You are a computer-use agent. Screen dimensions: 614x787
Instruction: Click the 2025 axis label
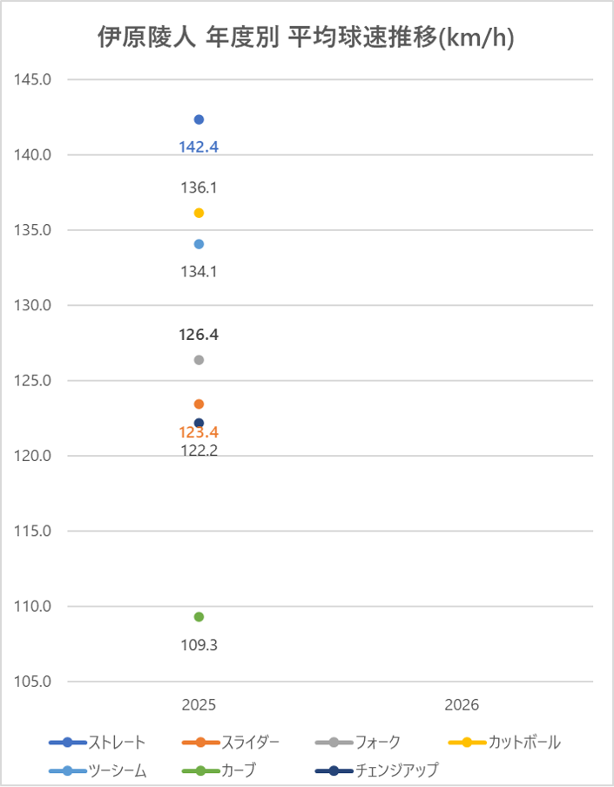pos(199,704)
